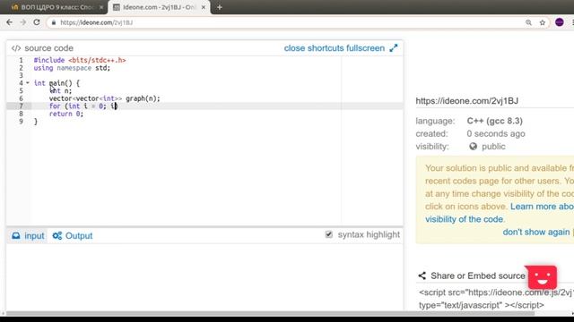Open the red smiley chat widget
The height and width of the screenshot is (322, 574).
542,277
